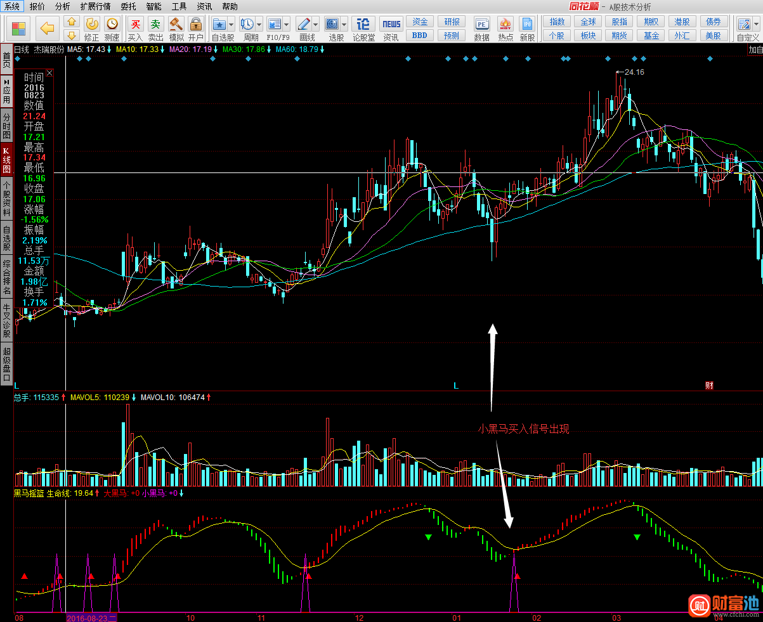
Task: Click the four-color home grid icon
Action: (19, 29)
